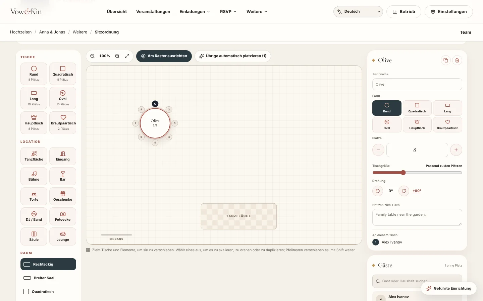Expand floor plan to fullscreen
Viewport: 483px width, 301px height.
click(x=127, y=56)
